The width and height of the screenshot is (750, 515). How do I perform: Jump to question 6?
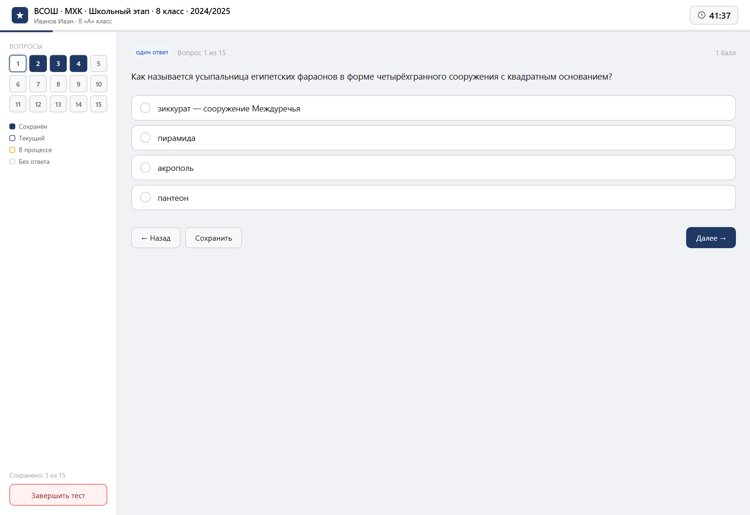(18, 84)
